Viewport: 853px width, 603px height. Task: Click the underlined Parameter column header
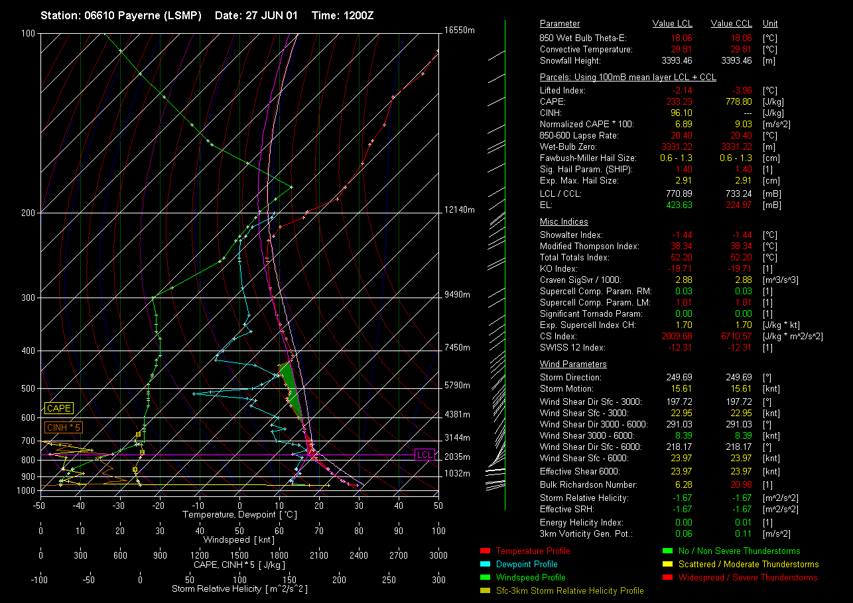559,24
